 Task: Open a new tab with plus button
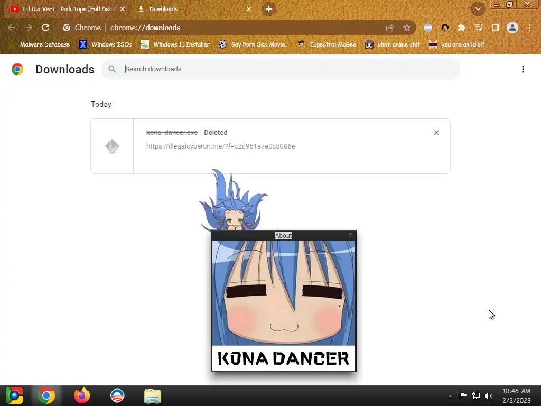(x=269, y=9)
